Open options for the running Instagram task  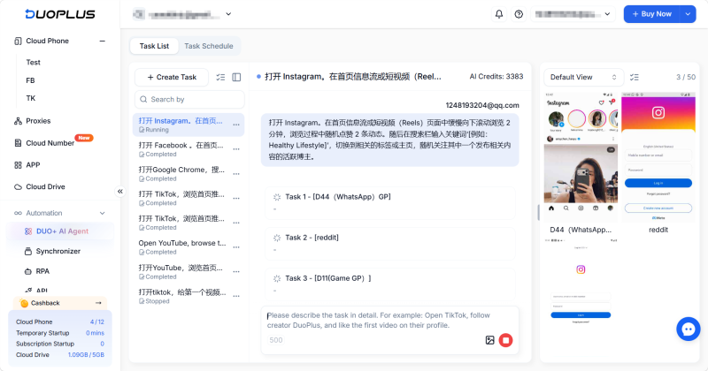coord(236,125)
